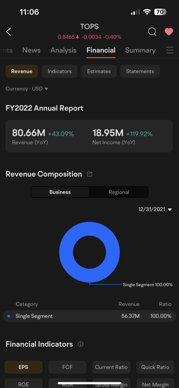Tap the battery indicator icon
Viewport: 179px width, 388px height.
point(160,12)
